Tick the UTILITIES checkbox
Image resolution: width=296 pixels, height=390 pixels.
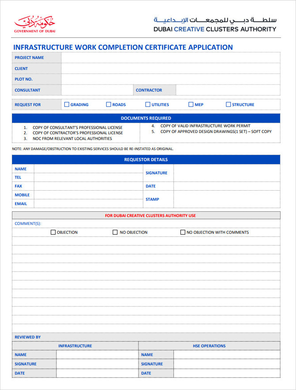click(148, 104)
